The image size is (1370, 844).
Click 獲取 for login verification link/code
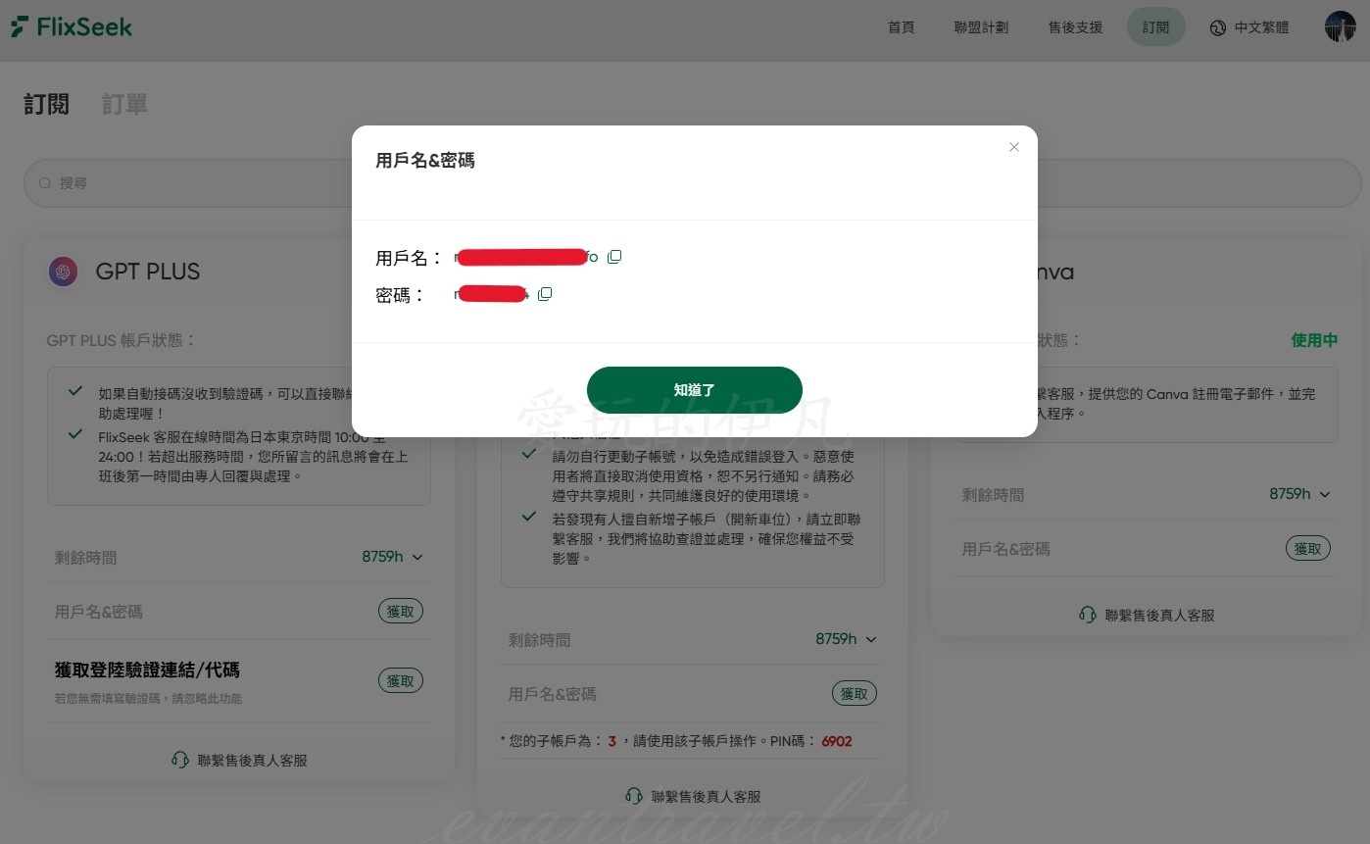click(x=401, y=680)
